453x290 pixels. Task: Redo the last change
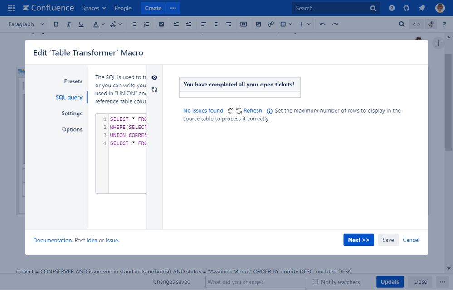(x=335, y=24)
